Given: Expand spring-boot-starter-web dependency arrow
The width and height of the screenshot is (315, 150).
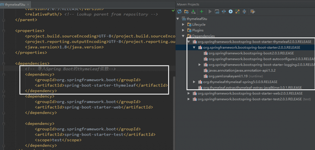Looking at the screenshot, I should (189, 93).
